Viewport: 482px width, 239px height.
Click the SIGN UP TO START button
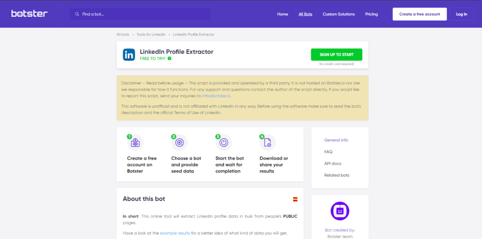click(337, 55)
